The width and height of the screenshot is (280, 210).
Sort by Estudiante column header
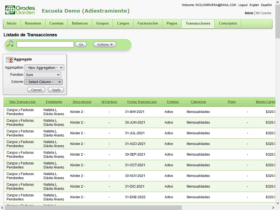tap(54, 102)
